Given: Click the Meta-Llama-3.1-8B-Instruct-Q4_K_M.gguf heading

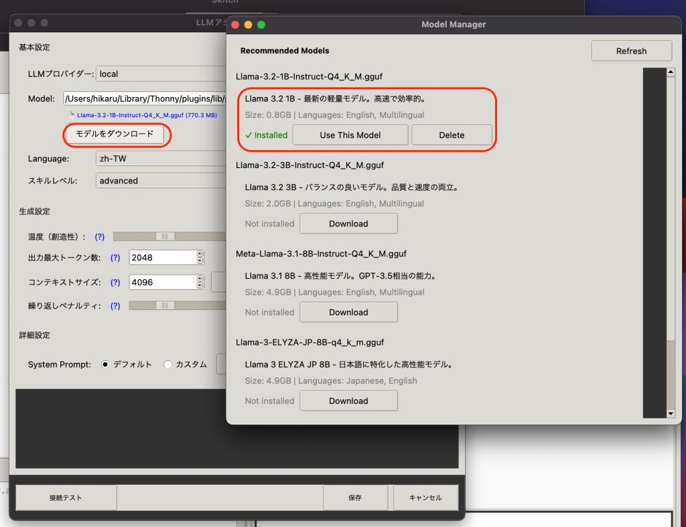Looking at the screenshot, I should click(321, 254).
